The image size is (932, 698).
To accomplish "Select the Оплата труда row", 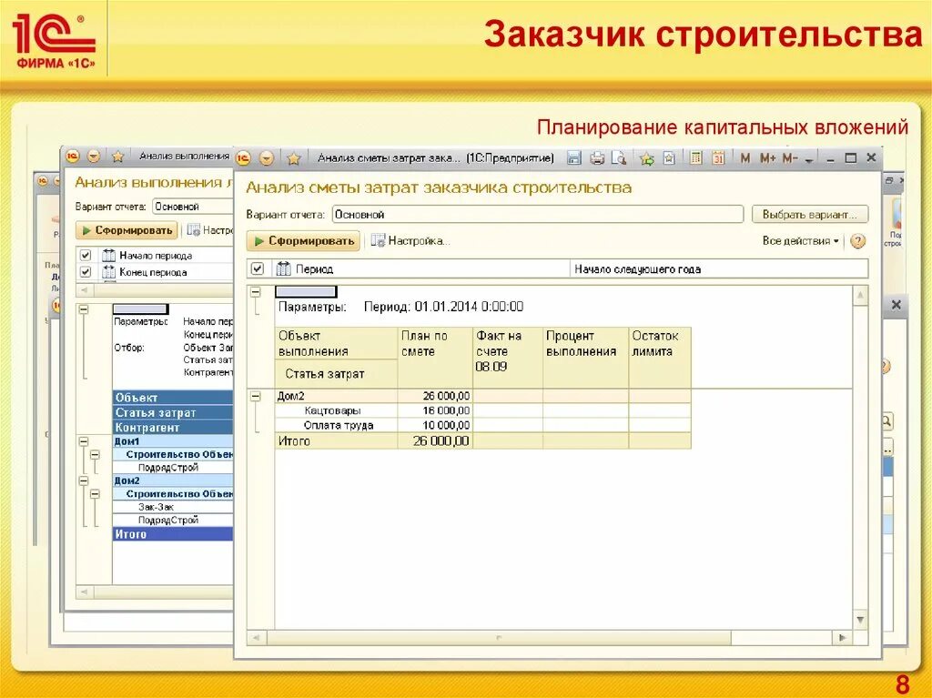I will pos(482,425).
